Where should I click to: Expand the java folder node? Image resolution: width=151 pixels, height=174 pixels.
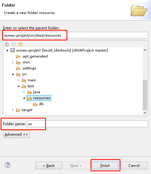(x=24, y=92)
